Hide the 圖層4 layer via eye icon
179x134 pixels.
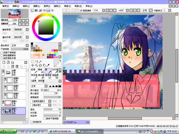pyautogui.click(x=3, y=102)
